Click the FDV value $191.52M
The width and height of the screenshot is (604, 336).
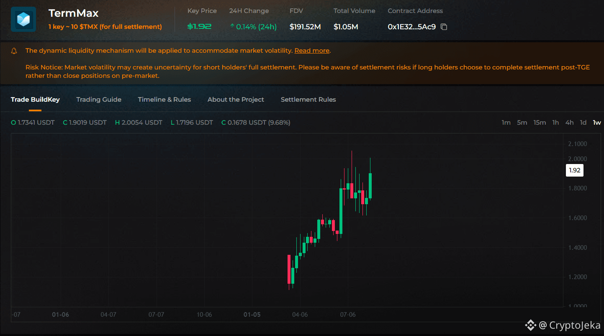point(305,27)
